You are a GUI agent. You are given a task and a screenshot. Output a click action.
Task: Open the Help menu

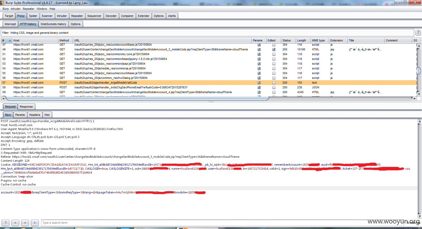[52, 9]
